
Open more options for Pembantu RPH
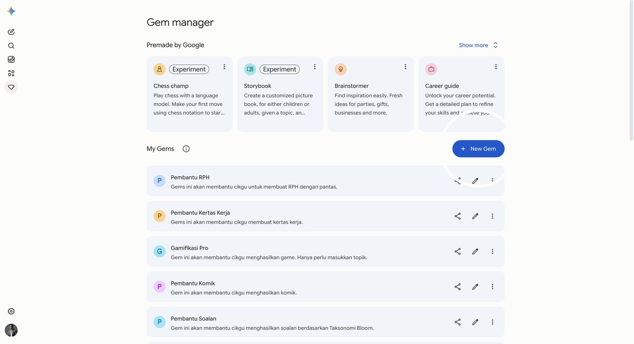point(492,181)
